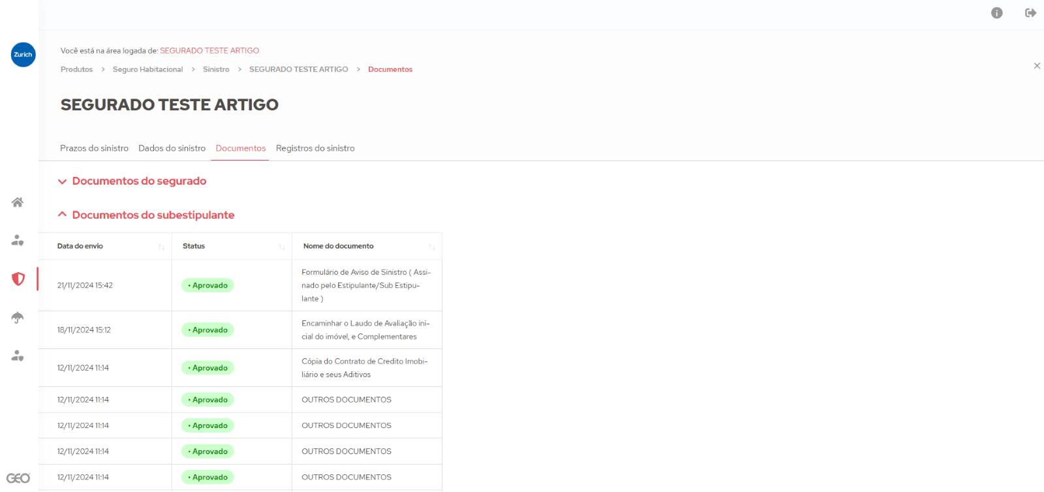The width and height of the screenshot is (1044, 492).
Task: Click the Status column header
Action: pyautogui.click(x=194, y=246)
